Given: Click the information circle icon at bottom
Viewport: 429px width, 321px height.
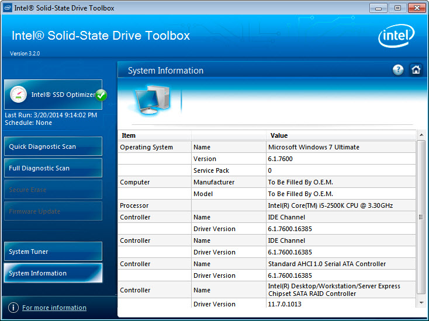Looking at the screenshot, I should click(x=13, y=308).
